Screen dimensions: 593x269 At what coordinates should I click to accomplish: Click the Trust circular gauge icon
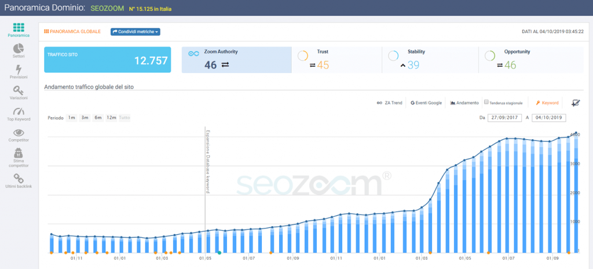click(x=302, y=56)
